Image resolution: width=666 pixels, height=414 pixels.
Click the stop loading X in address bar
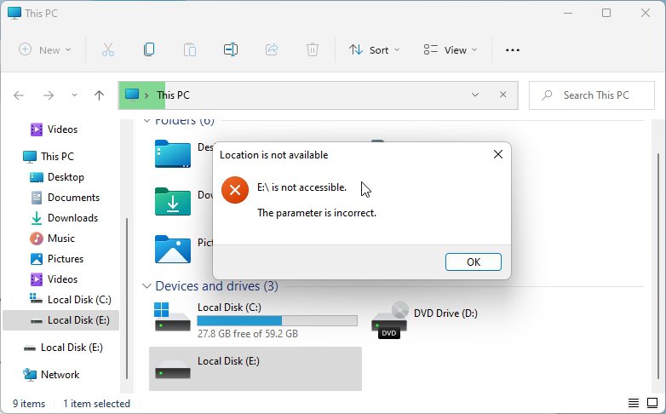(x=502, y=95)
